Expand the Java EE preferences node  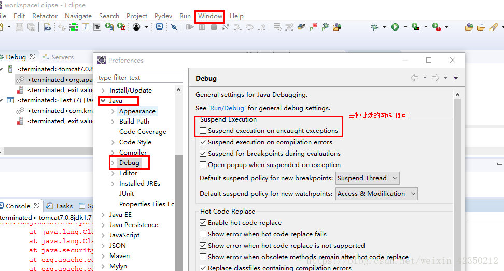(x=103, y=215)
